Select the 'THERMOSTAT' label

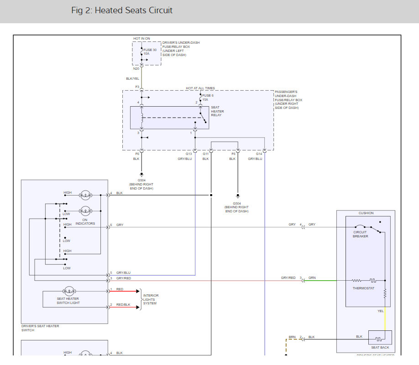(363, 288)
